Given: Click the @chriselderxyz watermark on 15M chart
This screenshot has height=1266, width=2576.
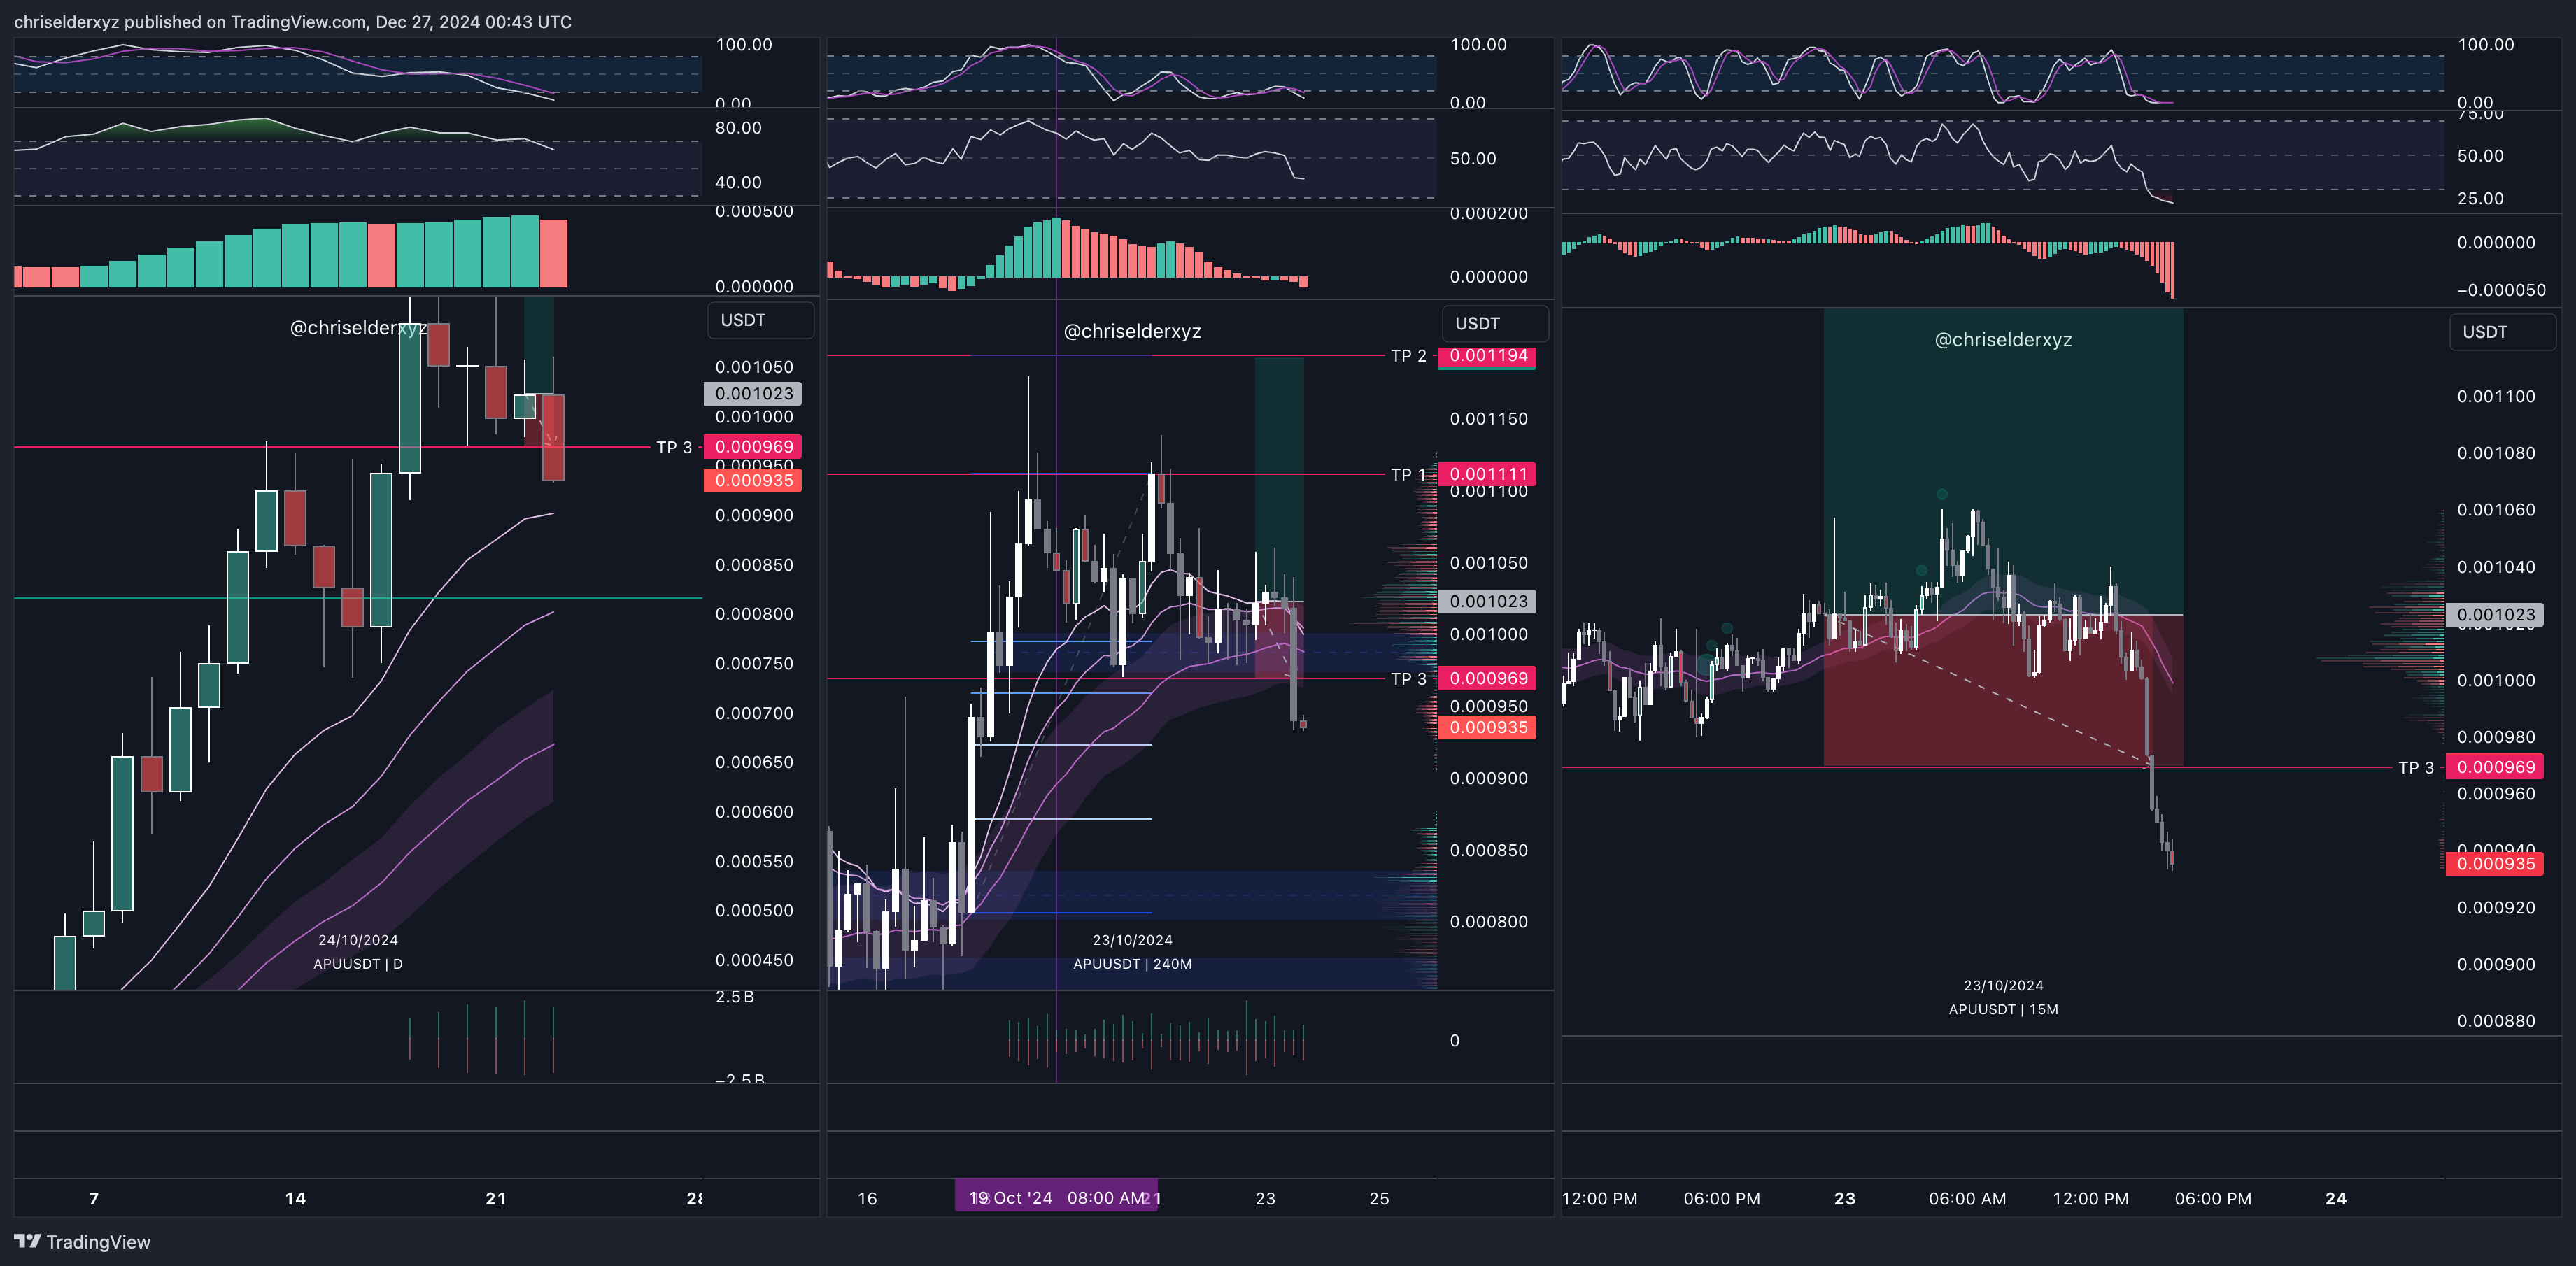Looking at the screenshot, I should [x=2003, y=340].
